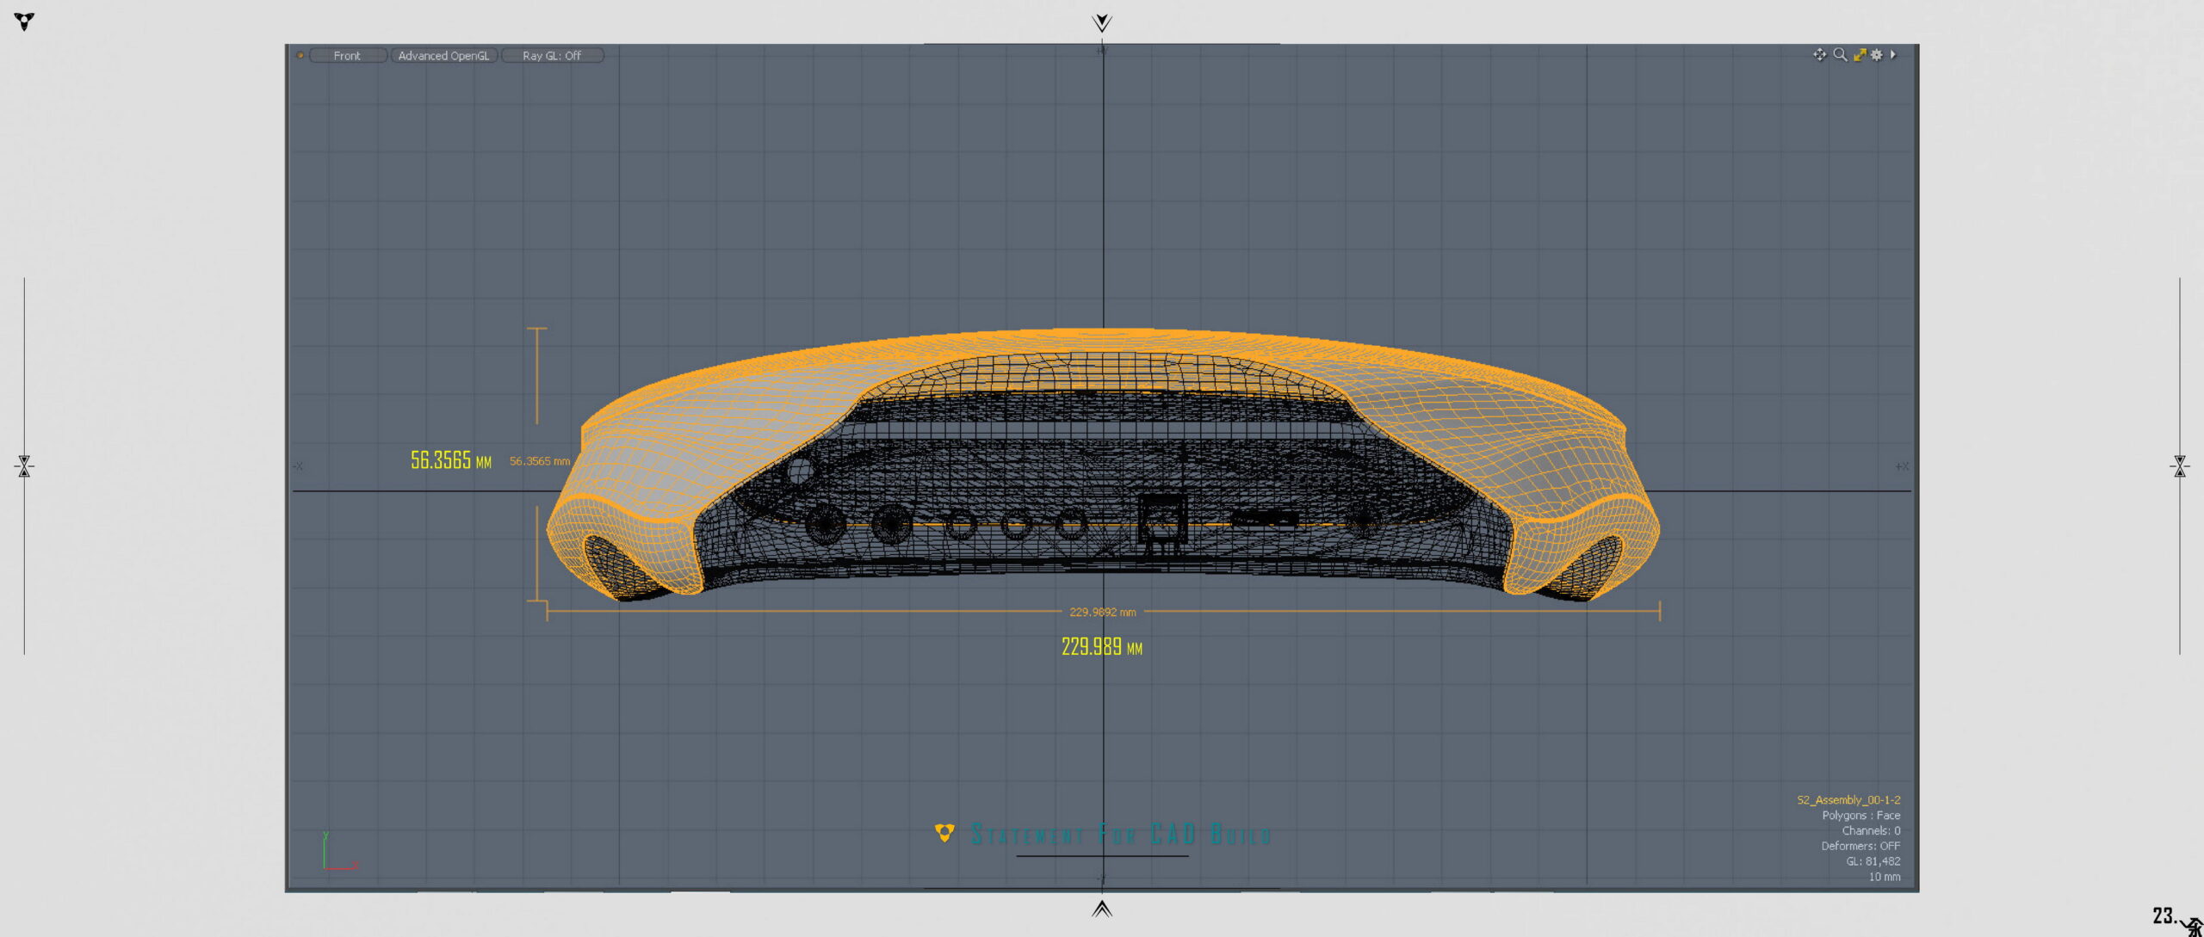This screenshot has width=2204, height=937.
Task: Click the yellow maximize viewport arrow icon
Action: (x=1859, y=55)
